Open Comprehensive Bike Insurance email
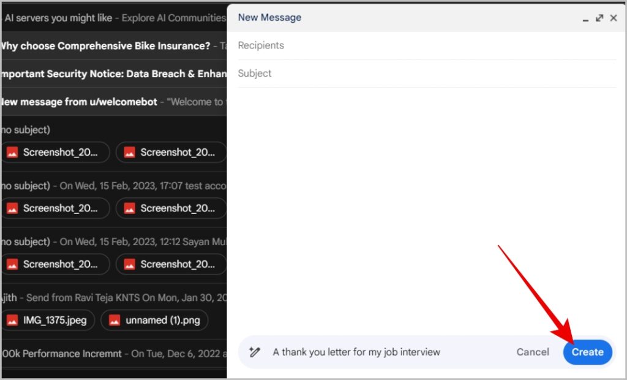Viewport: 627px width, 380px height. 114,45
